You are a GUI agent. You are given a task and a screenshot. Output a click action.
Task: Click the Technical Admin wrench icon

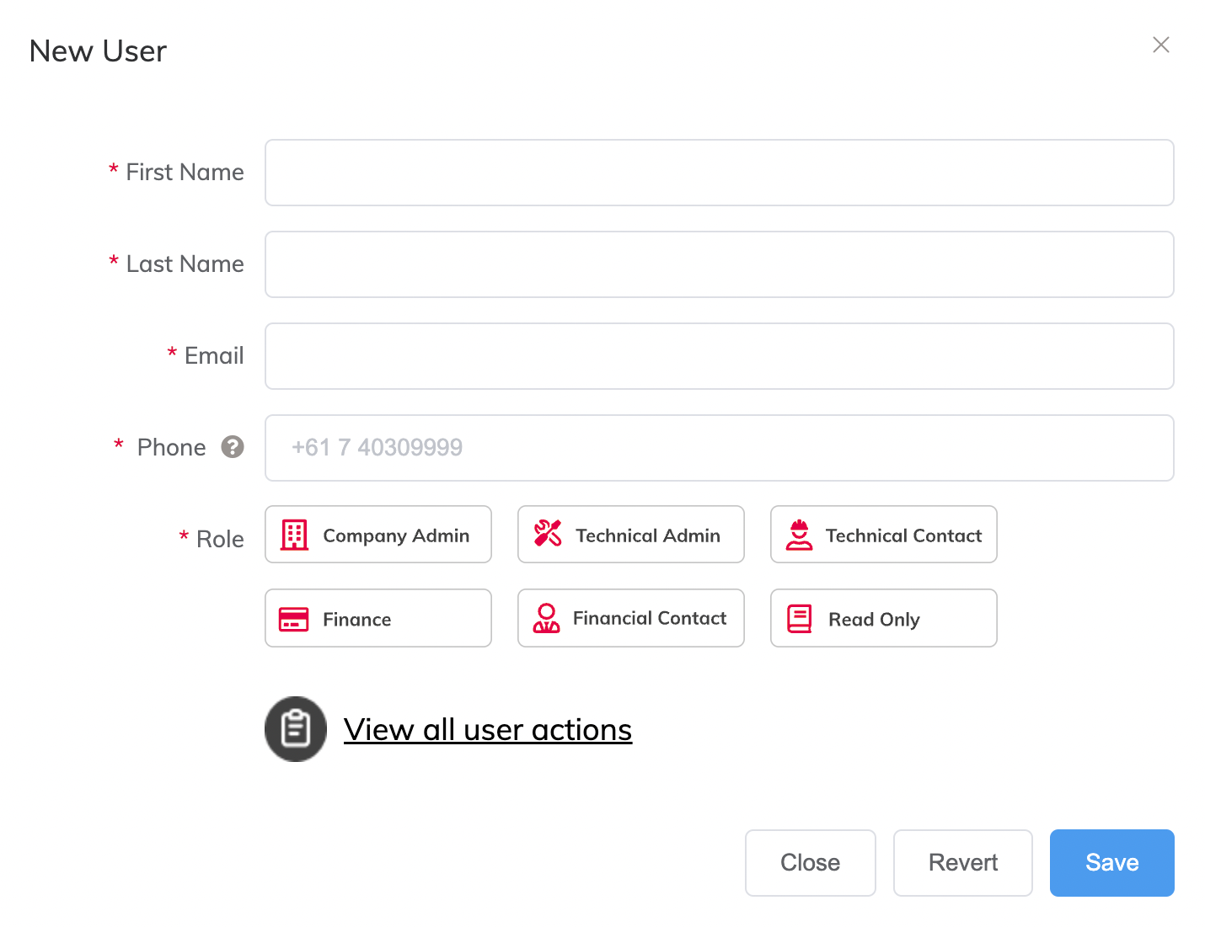[x=546, y=534]
